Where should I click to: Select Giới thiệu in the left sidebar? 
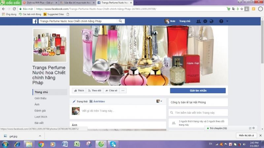click(41, 98)
